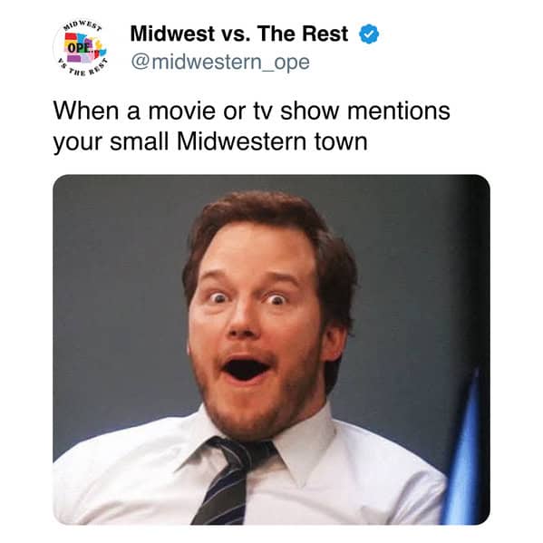Image resolution: width=543 pixels, height=543 pixels.
Task: Click the word "mentions" in the tweet text
Action: coord(399,111)
